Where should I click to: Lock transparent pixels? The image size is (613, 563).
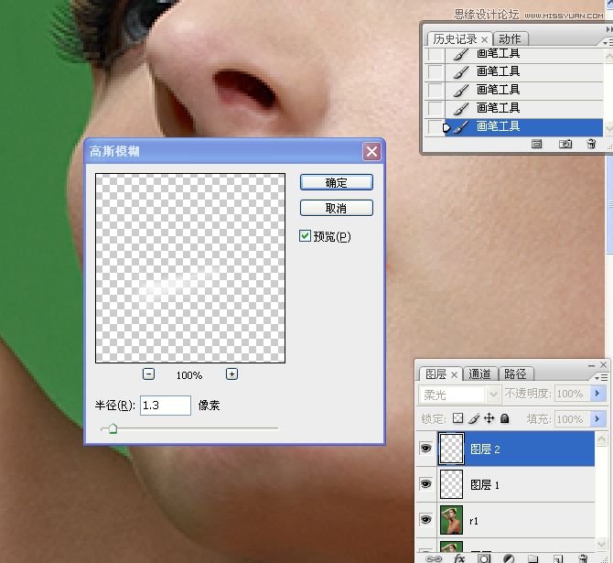click(457, 418)
